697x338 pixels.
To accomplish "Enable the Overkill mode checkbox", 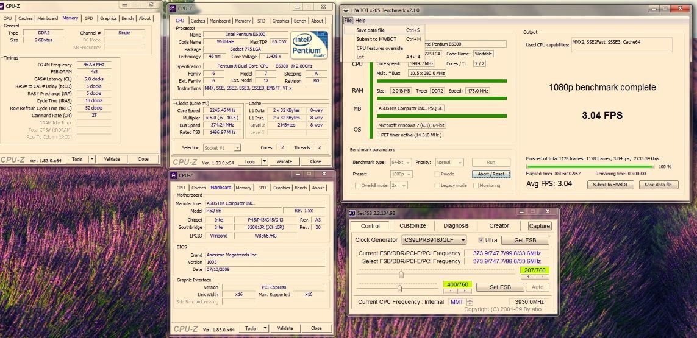I will point(357,185).
